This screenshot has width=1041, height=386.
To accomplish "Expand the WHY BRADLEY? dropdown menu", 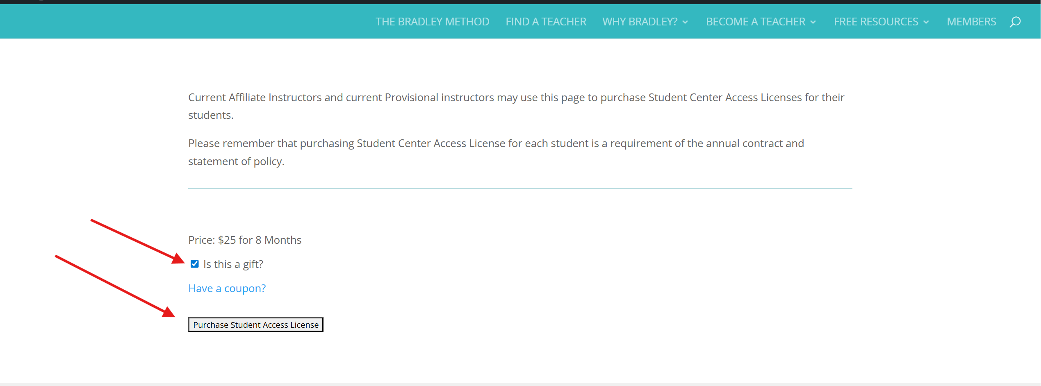I will 640,21.
